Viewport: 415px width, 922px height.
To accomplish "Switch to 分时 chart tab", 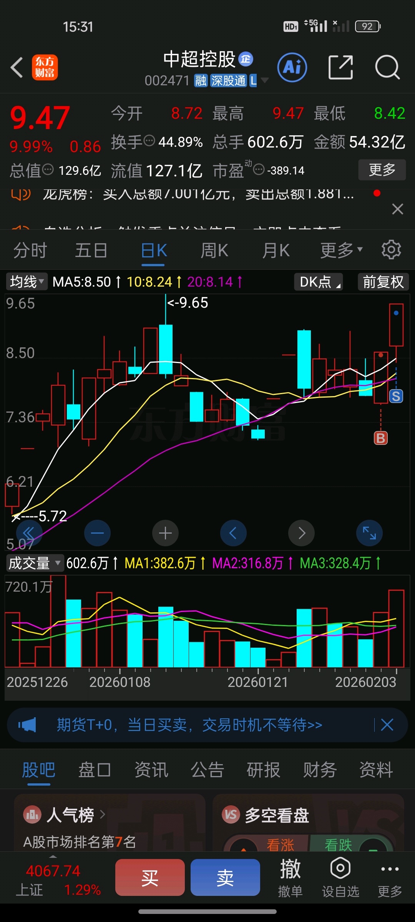I will [30, 250].
